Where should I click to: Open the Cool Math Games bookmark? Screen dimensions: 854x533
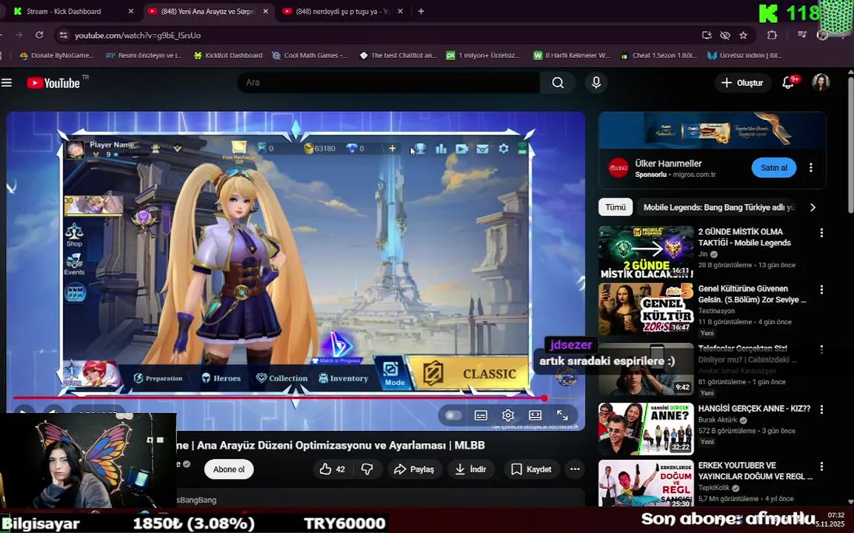click(310, 55)
